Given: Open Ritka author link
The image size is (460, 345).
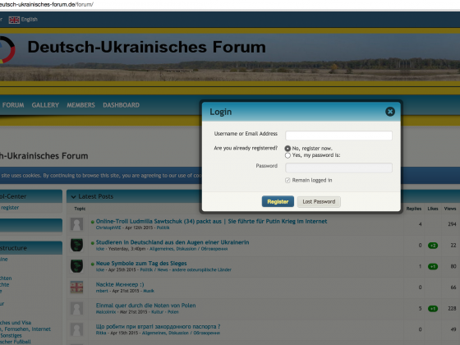Looking at the screenshot, I should pos(101,333).
